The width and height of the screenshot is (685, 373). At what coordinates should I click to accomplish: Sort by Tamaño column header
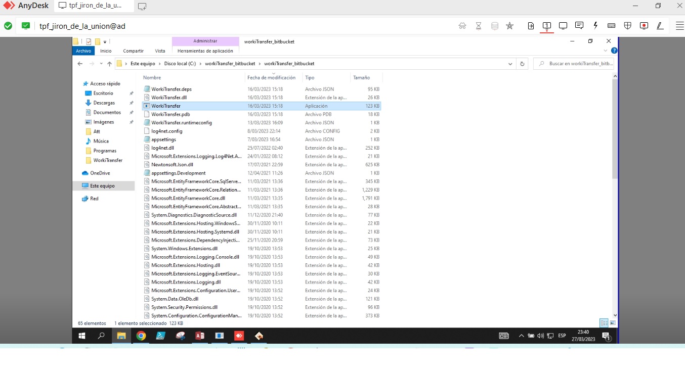click(362, 77)
